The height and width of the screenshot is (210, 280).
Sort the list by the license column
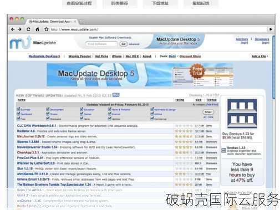pyautogui.click(x=212, y=100)
